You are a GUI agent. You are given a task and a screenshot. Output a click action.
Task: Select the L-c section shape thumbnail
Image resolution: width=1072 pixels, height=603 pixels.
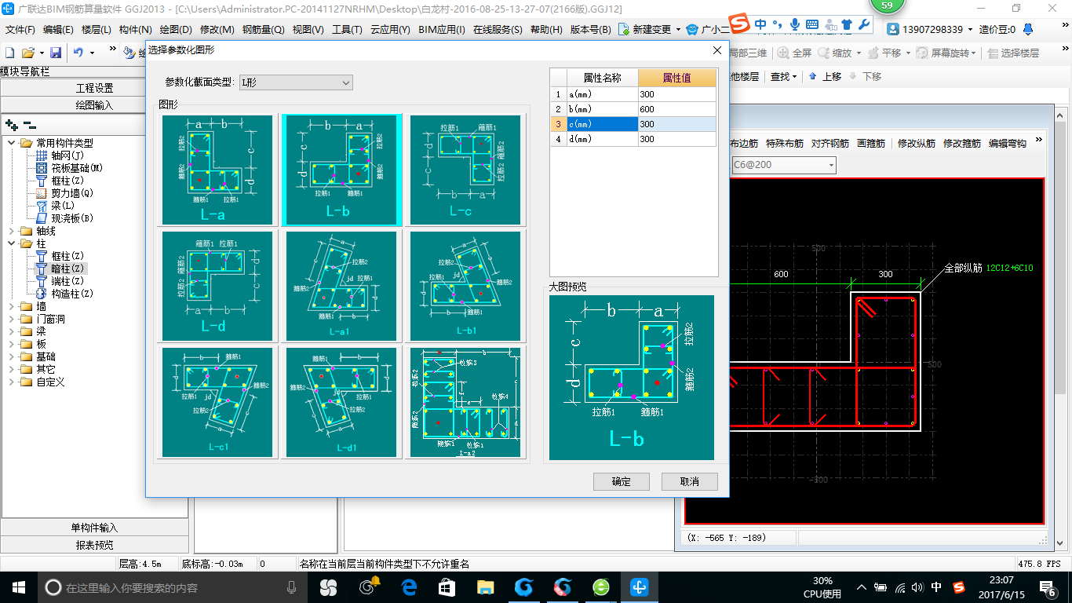[465, 170]
